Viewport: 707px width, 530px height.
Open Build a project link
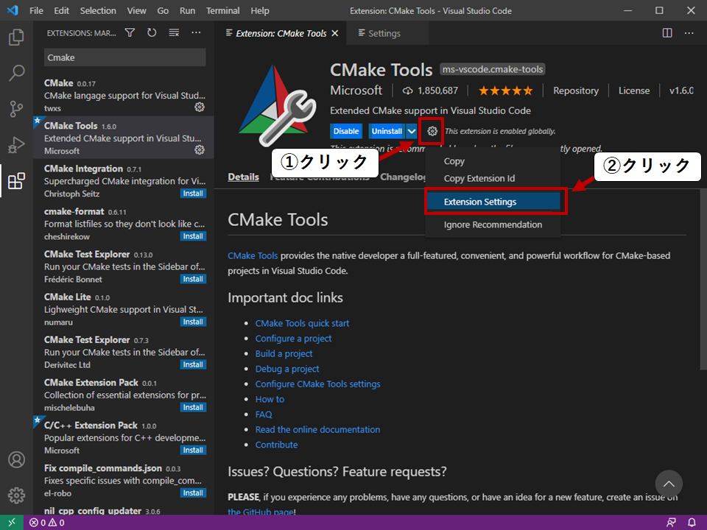[284, 354]
